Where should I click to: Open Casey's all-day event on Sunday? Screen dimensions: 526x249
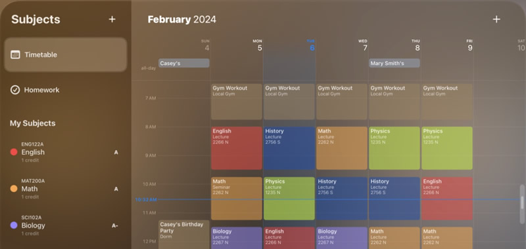tap(184, 63)
